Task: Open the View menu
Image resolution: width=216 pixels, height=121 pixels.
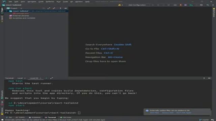Action: tap(23, 2)
